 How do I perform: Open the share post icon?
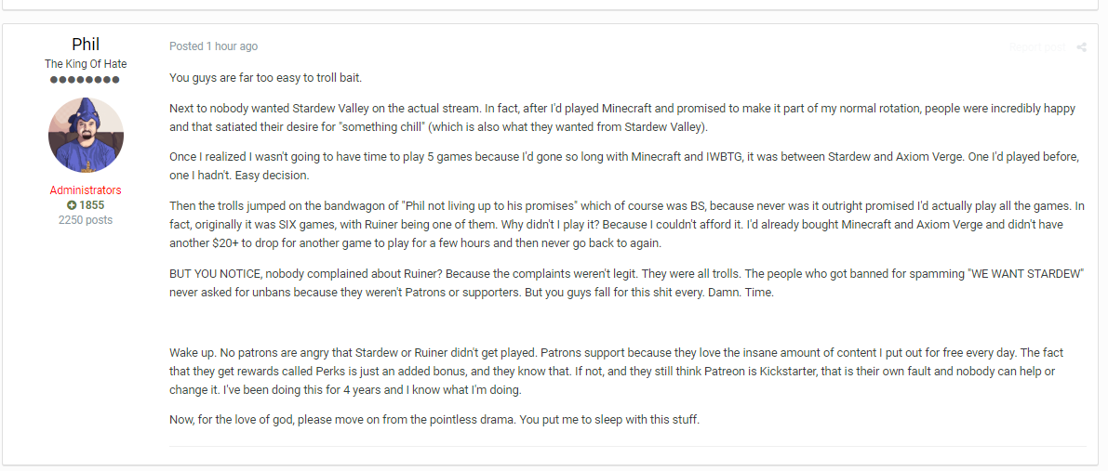1081,47
